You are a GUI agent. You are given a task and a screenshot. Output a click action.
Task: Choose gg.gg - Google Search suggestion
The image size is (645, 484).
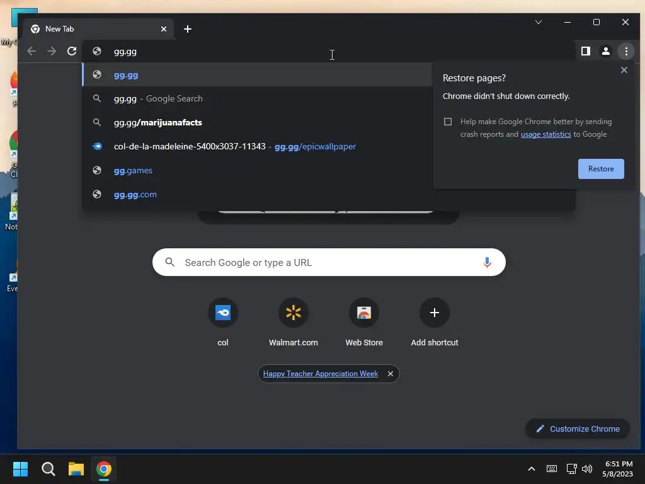click(x=258, y=99)
